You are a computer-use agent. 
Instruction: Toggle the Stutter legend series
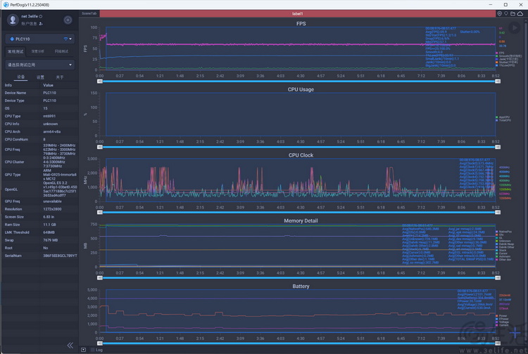click(x=506, y=62)
